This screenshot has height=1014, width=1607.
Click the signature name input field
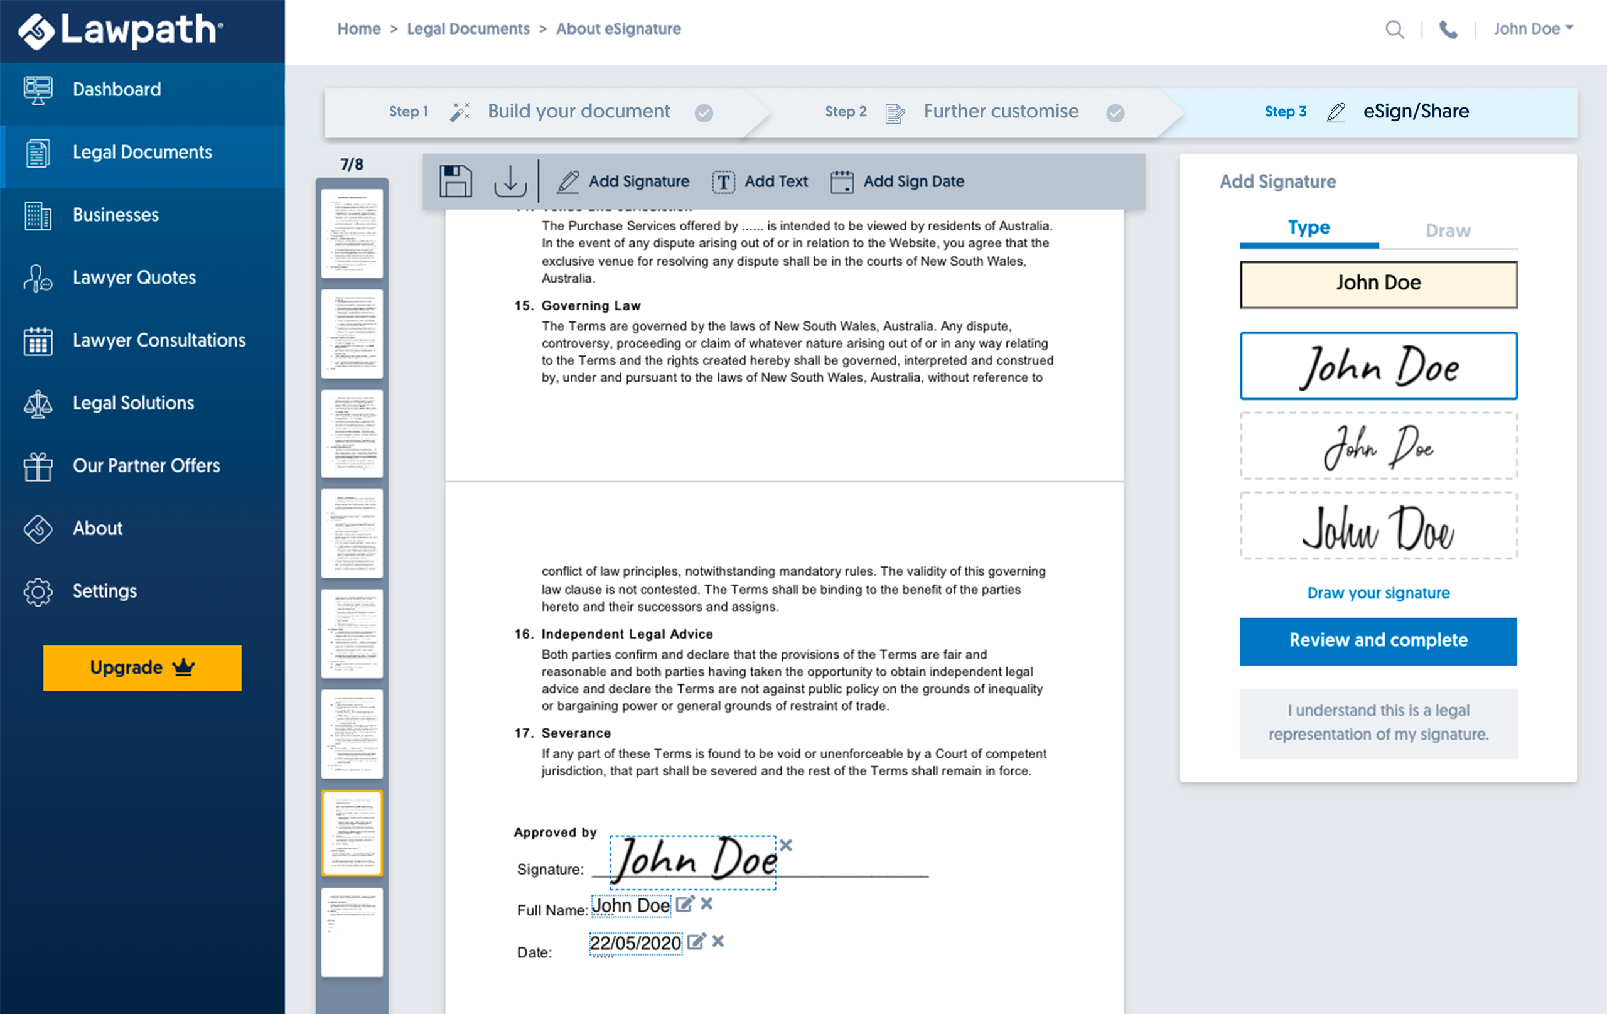tap(1378, 284)
